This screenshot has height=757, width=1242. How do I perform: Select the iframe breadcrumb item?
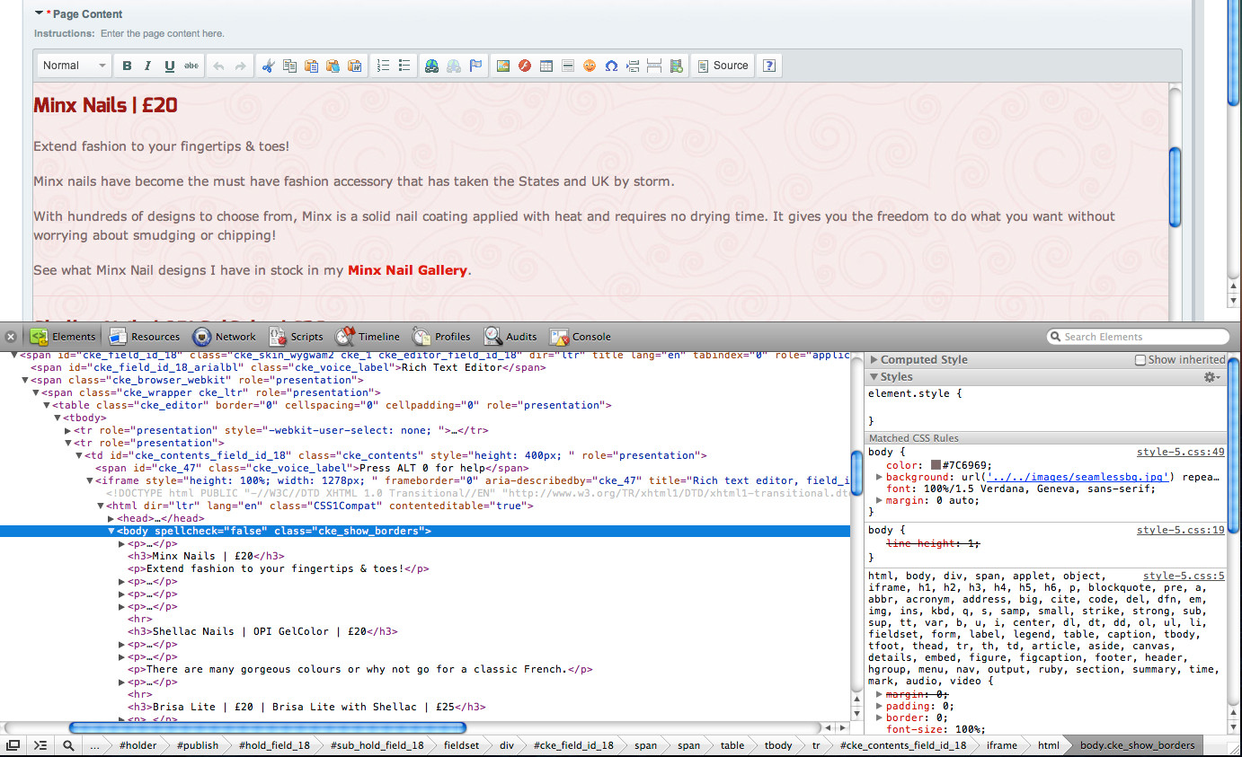pyautogui.click(x=1002, y=745)
